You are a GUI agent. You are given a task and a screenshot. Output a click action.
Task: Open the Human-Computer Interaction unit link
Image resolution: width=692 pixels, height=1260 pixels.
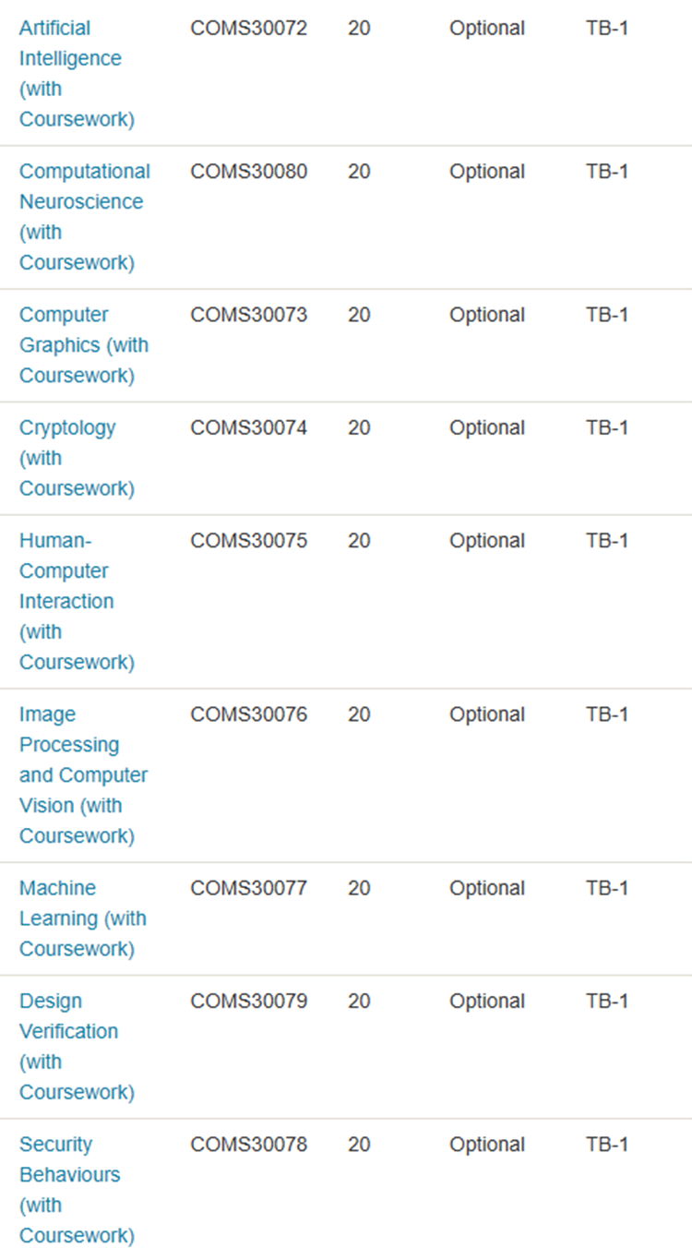[78, 601]
